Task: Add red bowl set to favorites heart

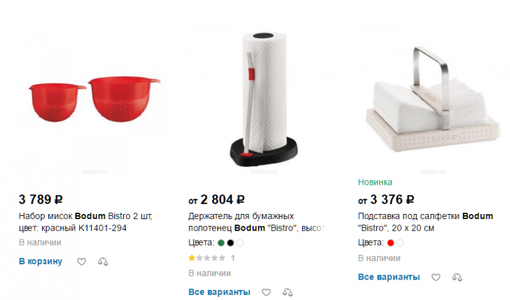Action: pos(82,262)
